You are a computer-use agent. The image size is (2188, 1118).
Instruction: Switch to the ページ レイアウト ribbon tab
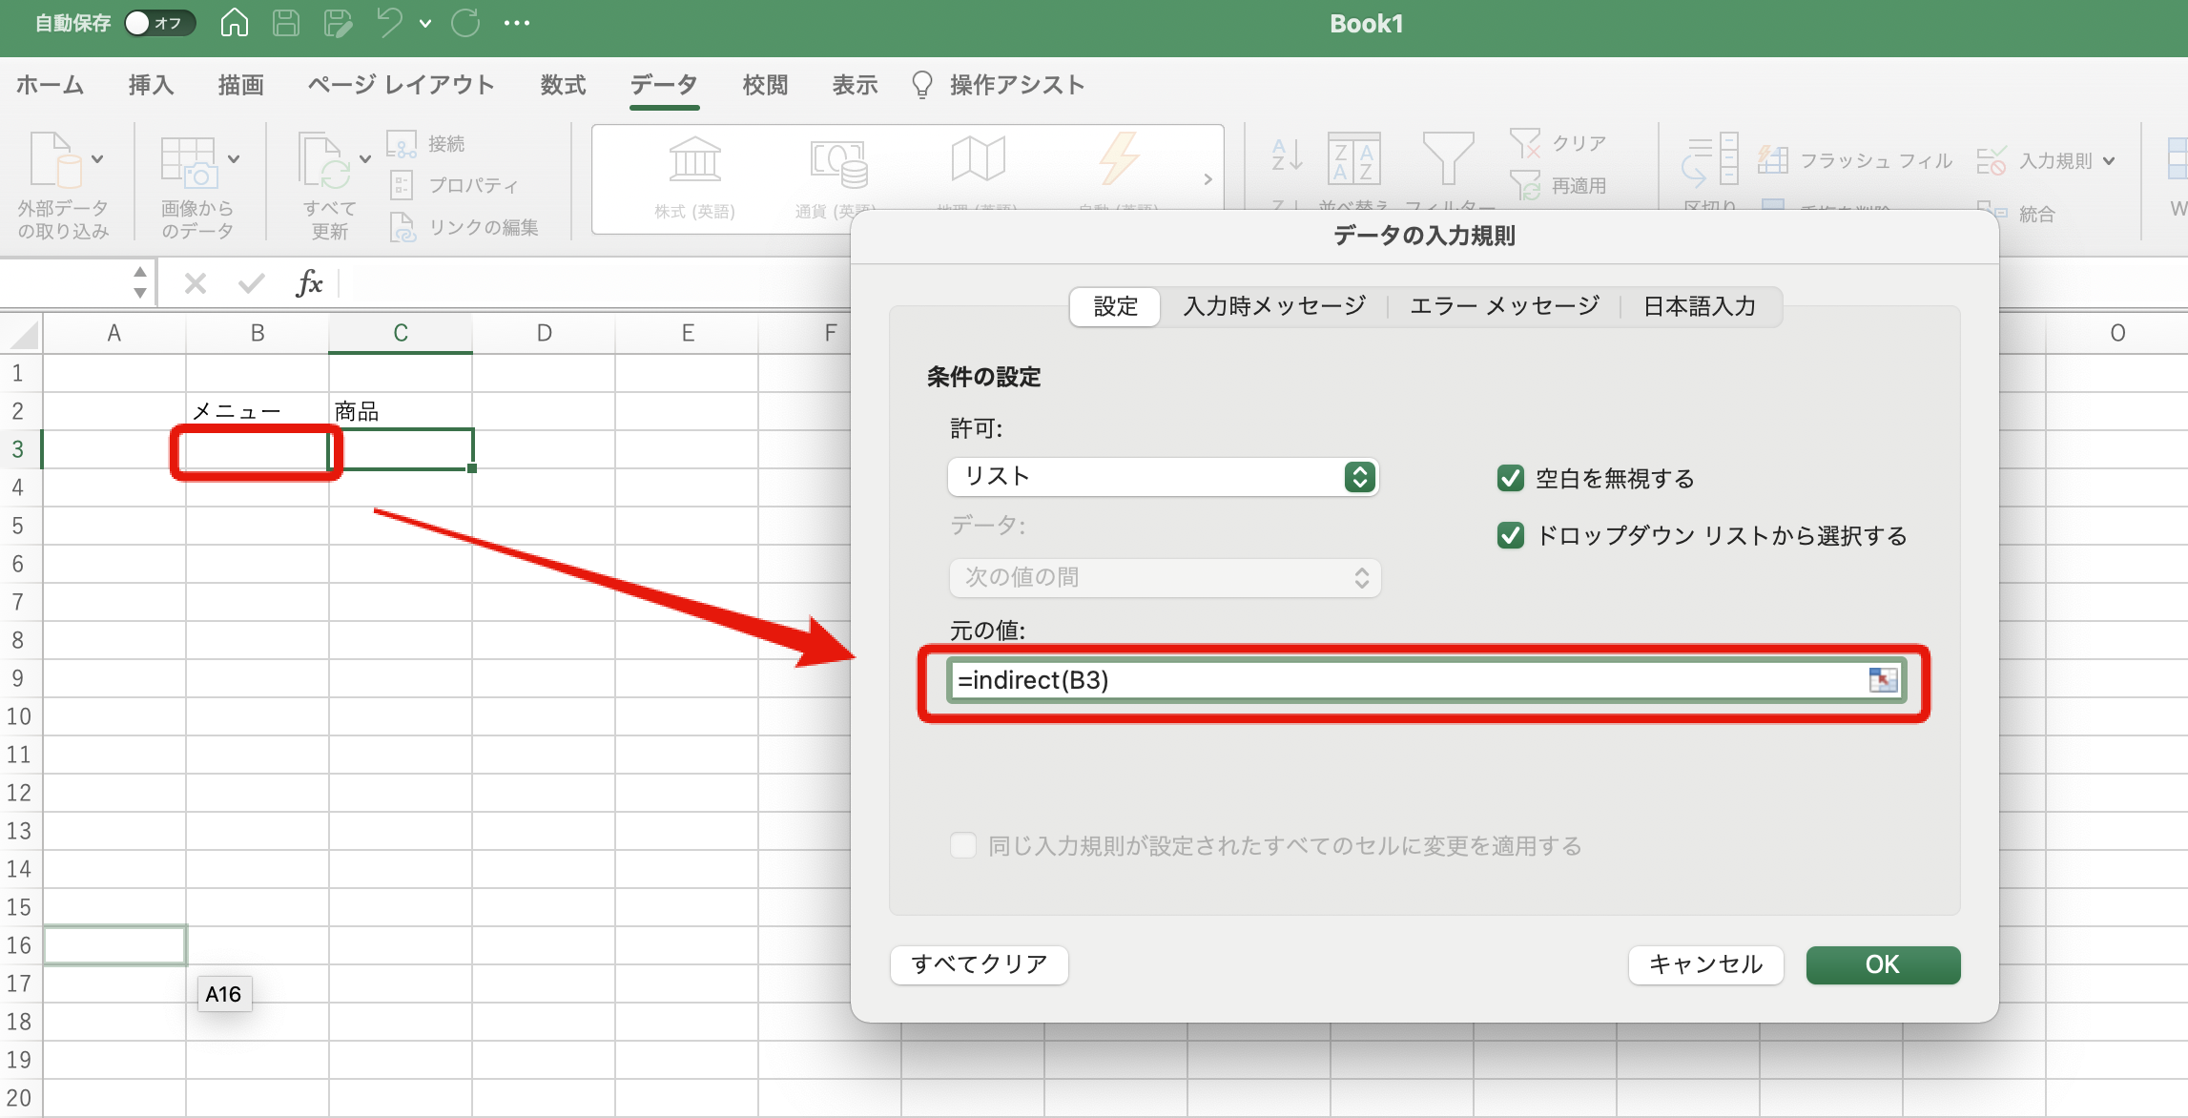tap(401, 85)
